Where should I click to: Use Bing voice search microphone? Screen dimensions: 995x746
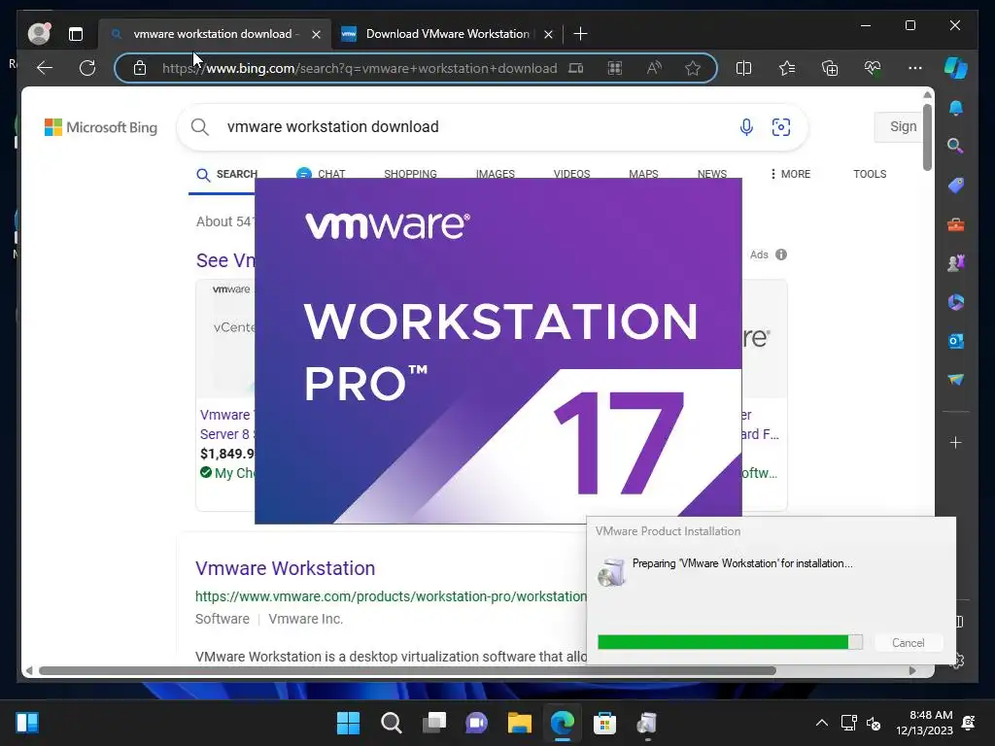[x=746, y=127]
